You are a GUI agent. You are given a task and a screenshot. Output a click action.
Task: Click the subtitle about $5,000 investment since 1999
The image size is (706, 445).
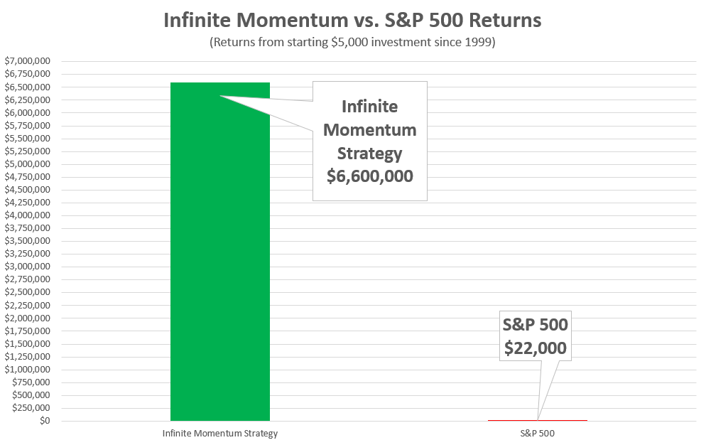coord(352,42)
